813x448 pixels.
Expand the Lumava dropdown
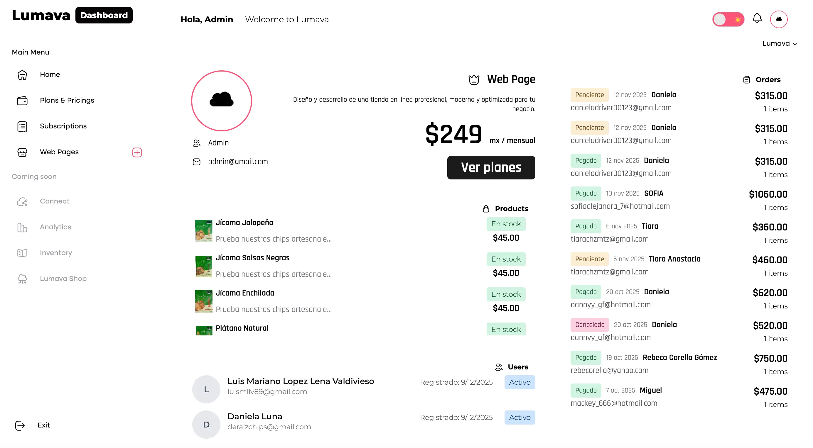click(780, 43)
